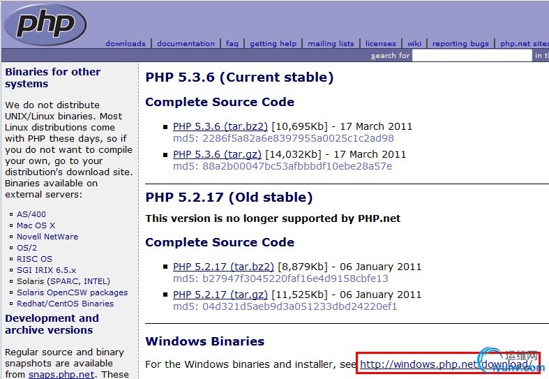This screenshot has width=549, height=379.
Task: Open the Redhat/CentOS Binaries link
Action: point(65,304)
